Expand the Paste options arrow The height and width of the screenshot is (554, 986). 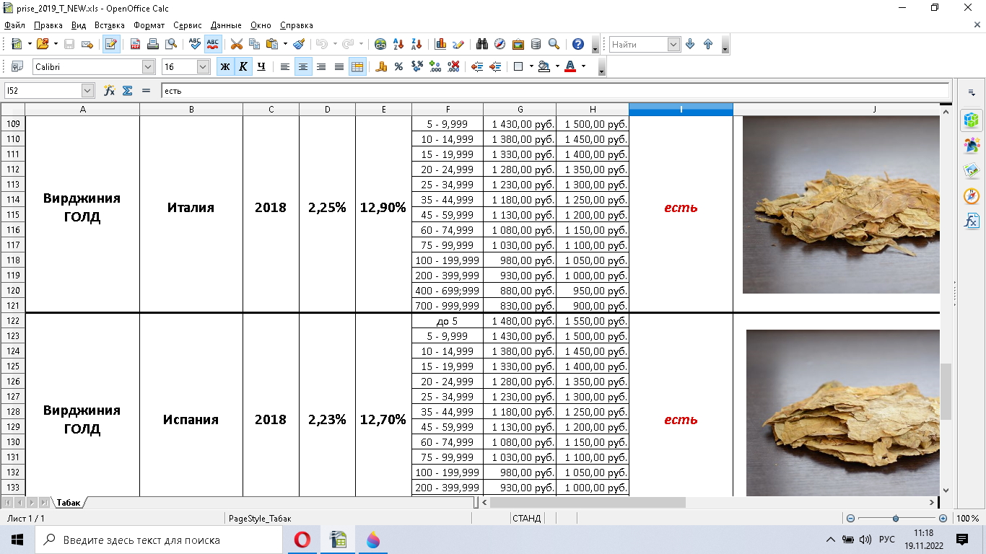(x=286, y=44)
